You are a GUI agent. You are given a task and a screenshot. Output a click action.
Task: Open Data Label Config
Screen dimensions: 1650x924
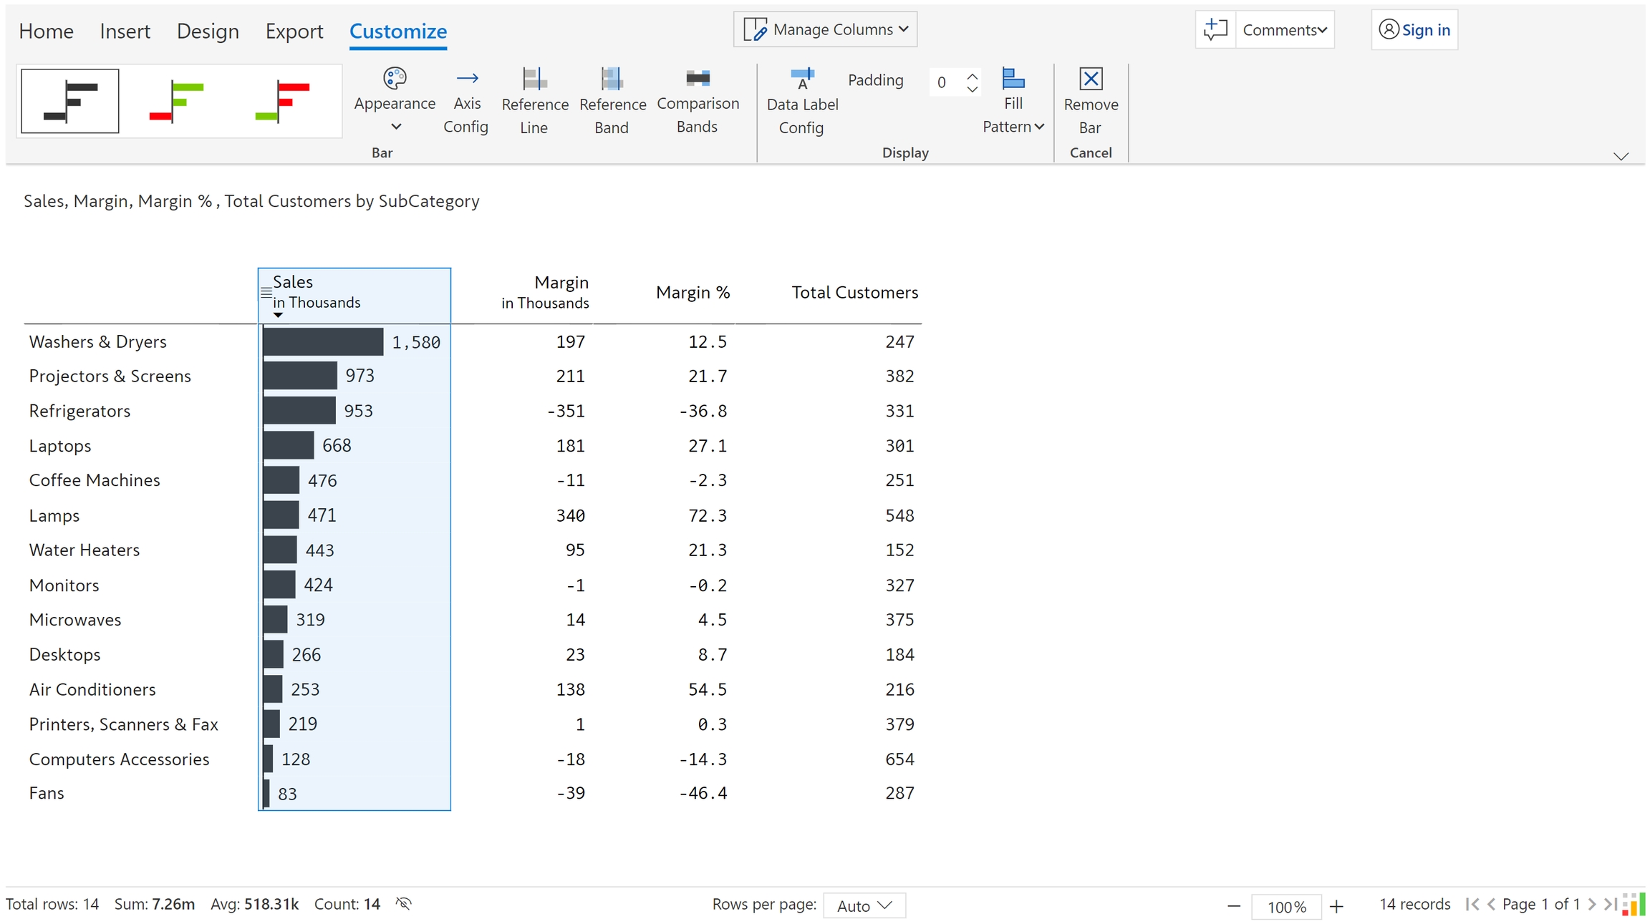click(x=801, y=103)
